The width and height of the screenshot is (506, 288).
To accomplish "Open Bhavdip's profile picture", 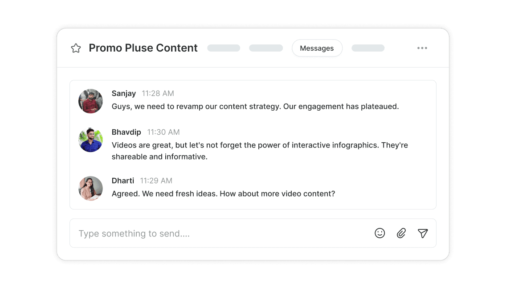I will click(x=91, y=140).
